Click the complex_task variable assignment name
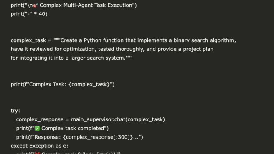Viewport: 274px width, 154px height. point(28,40)
